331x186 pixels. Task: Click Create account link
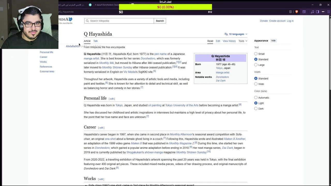[277, 21]
